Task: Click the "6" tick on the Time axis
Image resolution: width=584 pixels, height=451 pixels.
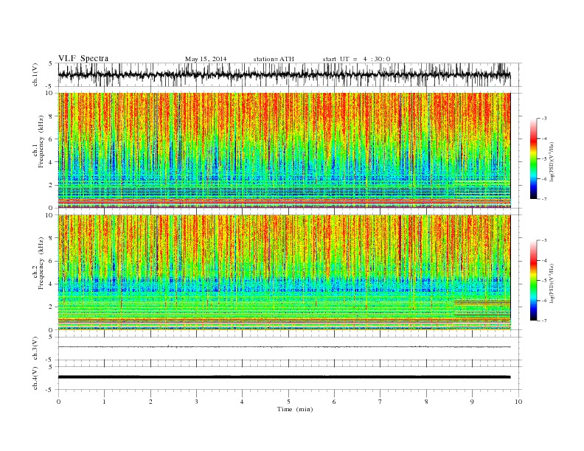Action: click(334, 402)
